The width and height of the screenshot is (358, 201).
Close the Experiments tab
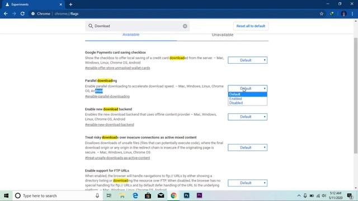click(61, 4)
